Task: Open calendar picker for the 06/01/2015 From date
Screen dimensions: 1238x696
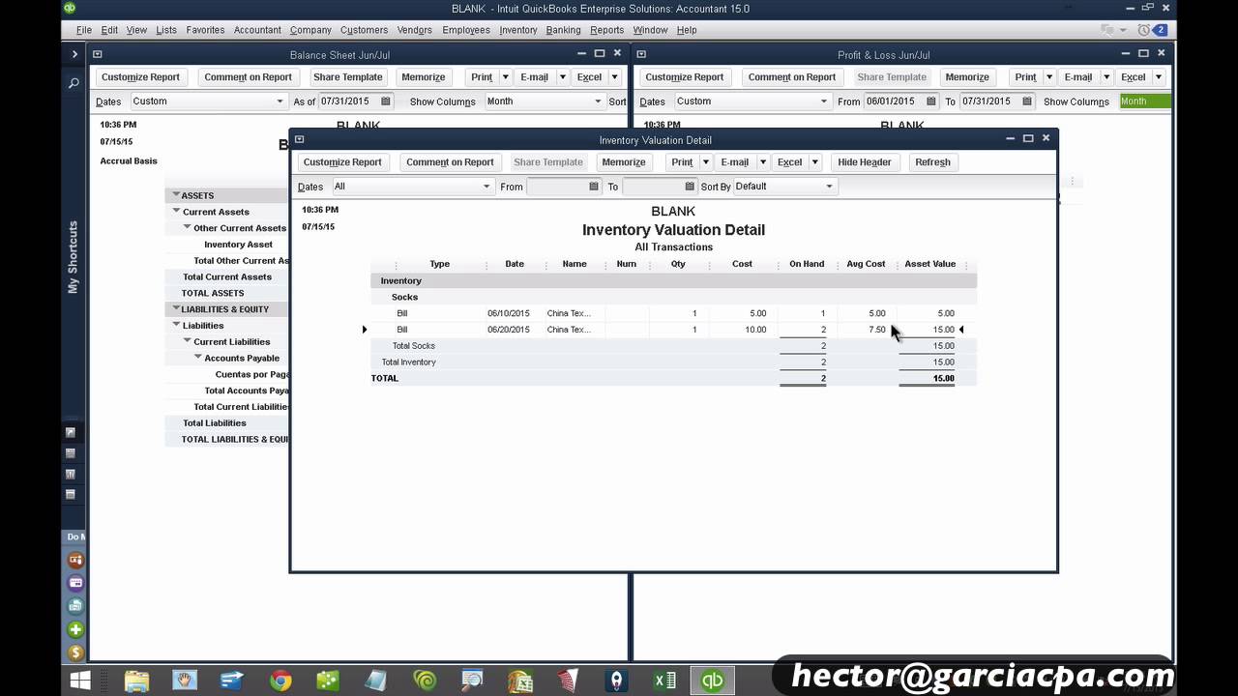Action: [x=931, y=101]
